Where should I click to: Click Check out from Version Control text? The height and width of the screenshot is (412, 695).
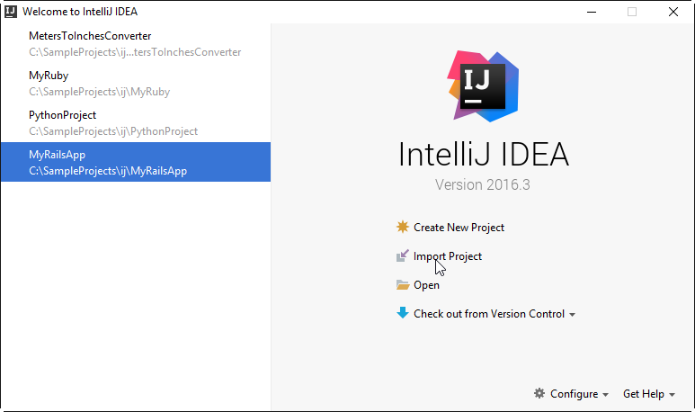point(488,314)
